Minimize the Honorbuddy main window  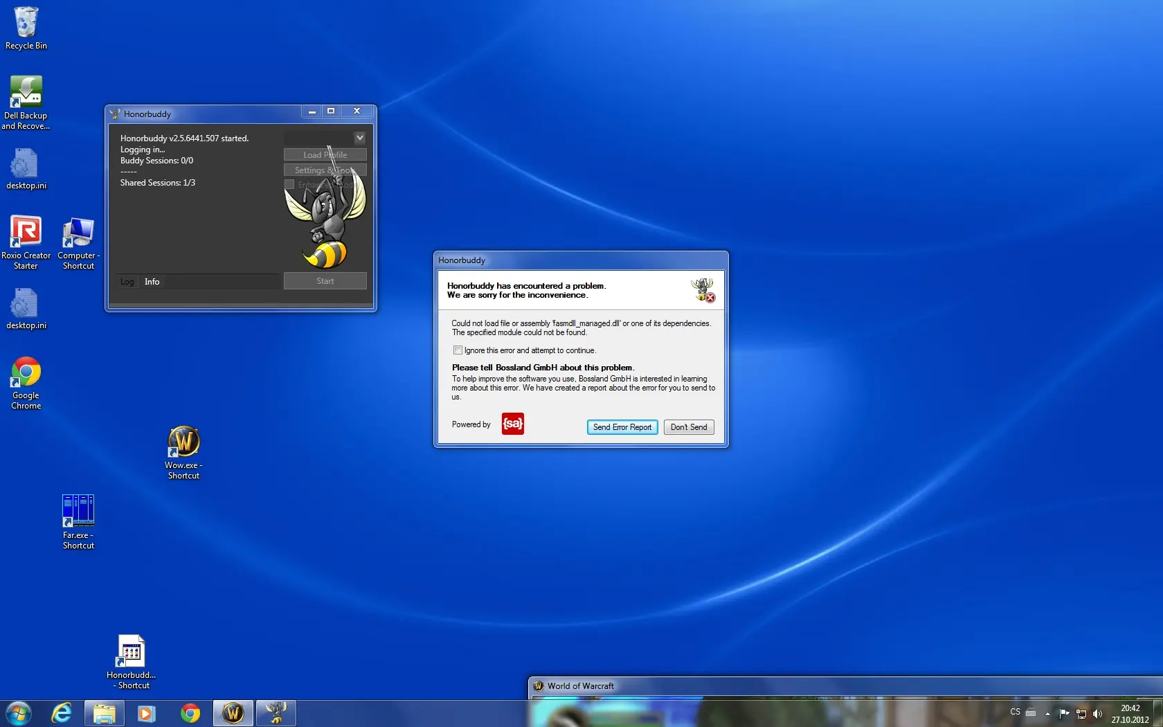click(312, 111)
